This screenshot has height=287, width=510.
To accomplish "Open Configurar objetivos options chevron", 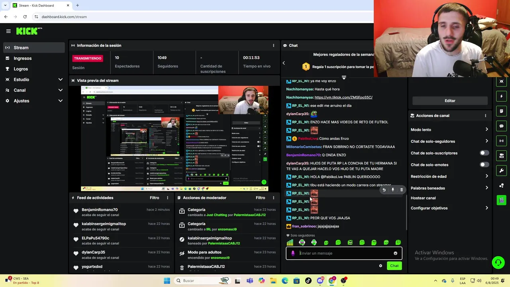I will [486, 208].
